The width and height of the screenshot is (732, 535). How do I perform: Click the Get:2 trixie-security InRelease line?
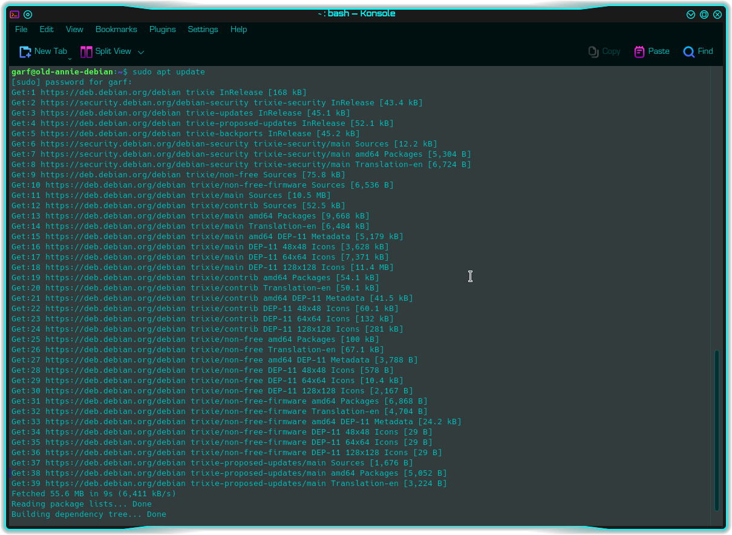(x=217, y=103)
